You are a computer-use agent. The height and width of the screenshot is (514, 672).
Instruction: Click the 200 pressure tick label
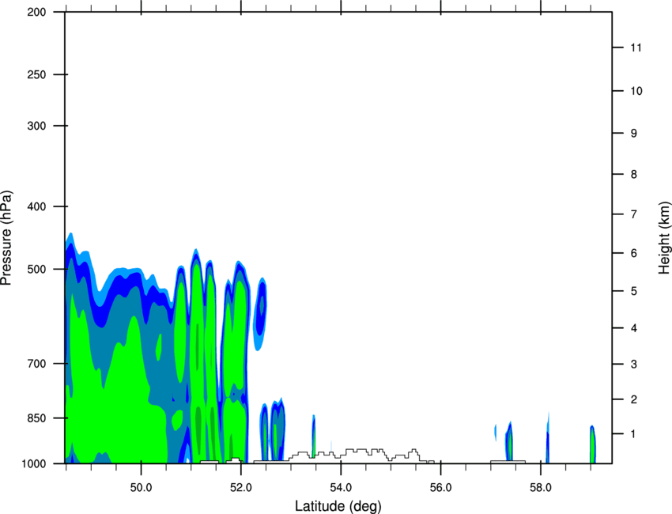tap(36, 12)
